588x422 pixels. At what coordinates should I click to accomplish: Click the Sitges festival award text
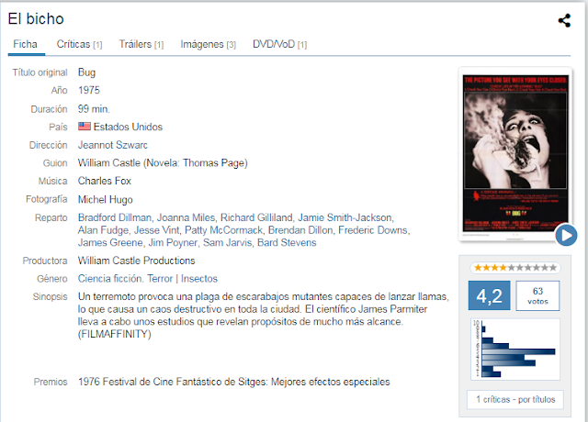(234, 382)
